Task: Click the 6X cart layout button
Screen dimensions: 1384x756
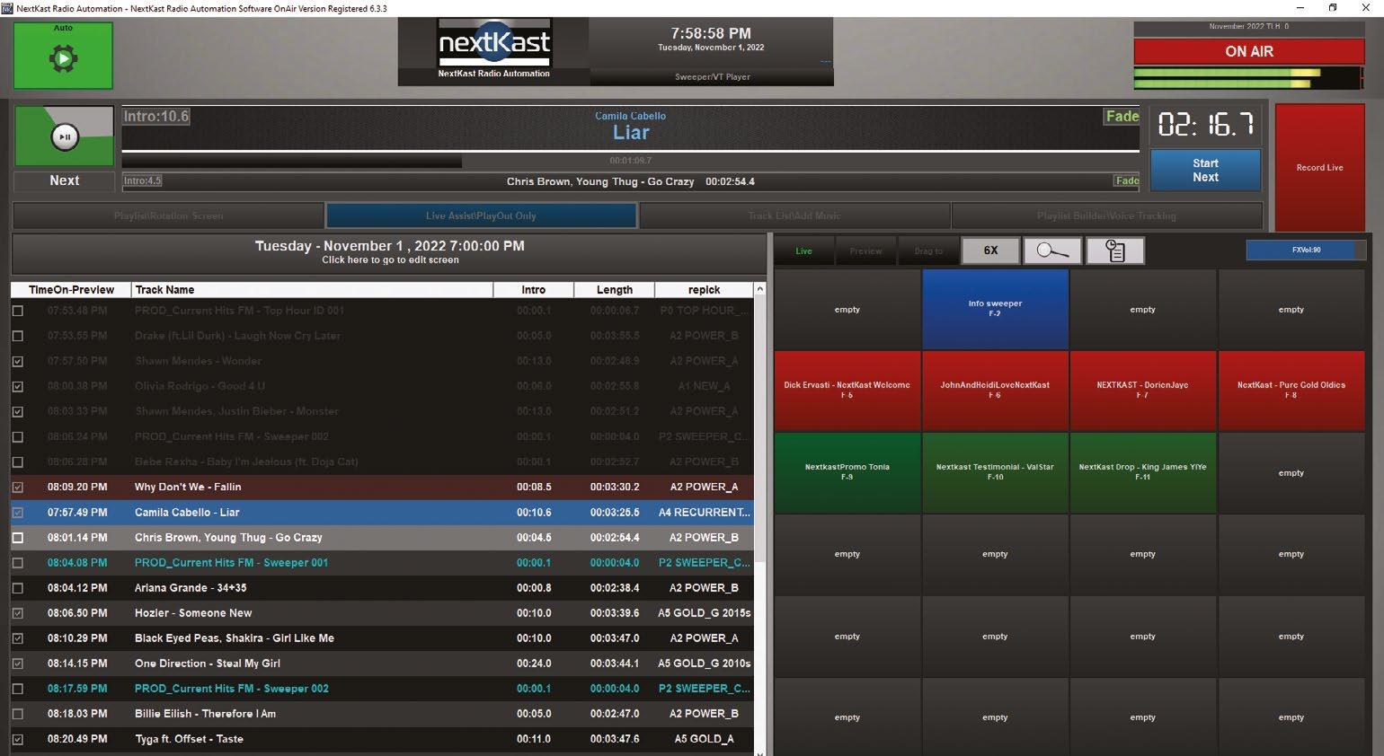Action: [990, 251]
